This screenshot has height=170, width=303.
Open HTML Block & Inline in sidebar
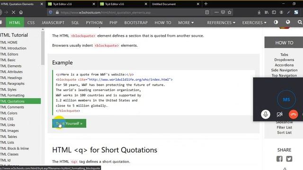(x=14, y=148)
